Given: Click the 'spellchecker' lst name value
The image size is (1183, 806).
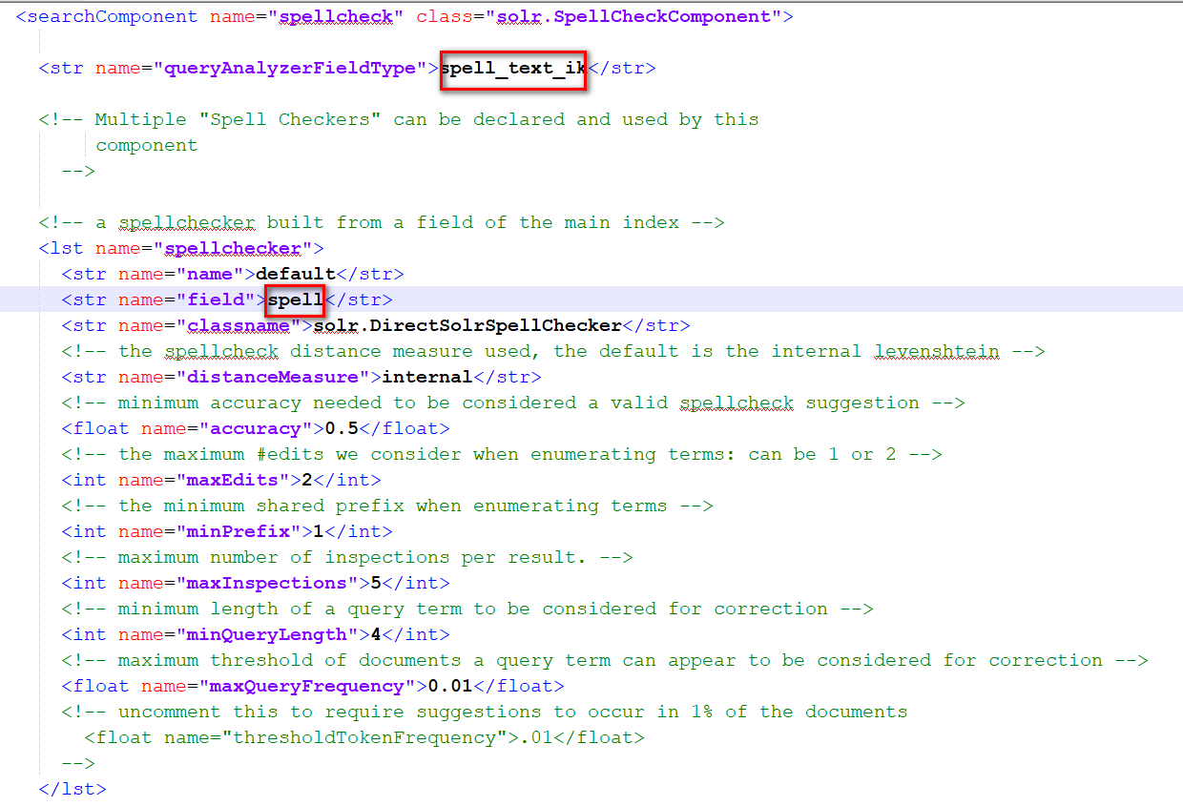Looking at the screenshot, I should pyautogui.click(x=232, y=249).
